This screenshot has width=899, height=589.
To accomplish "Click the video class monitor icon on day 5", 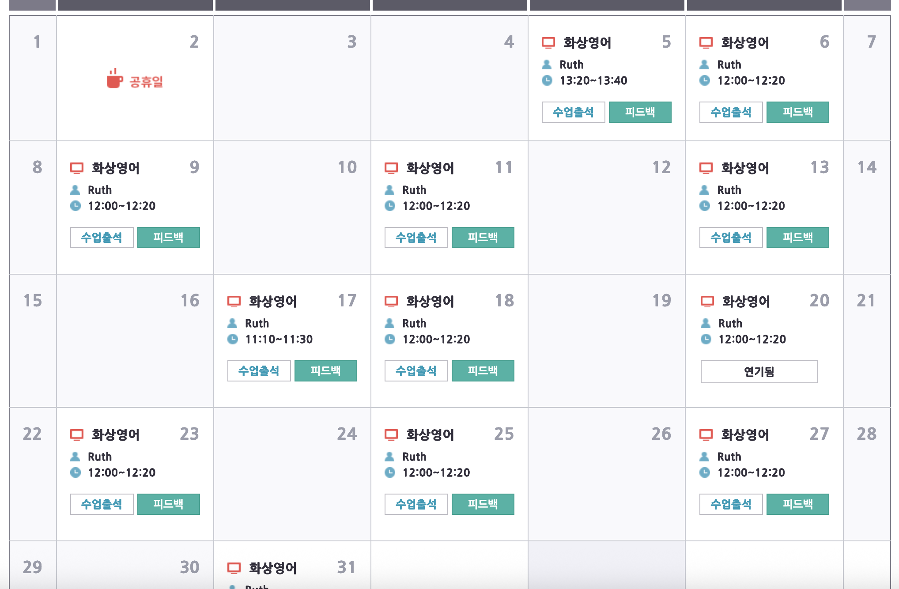I will click(x=548, y=43).
